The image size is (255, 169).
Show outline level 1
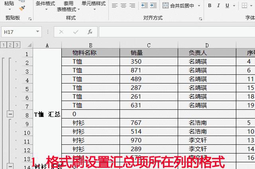(4, 45)
